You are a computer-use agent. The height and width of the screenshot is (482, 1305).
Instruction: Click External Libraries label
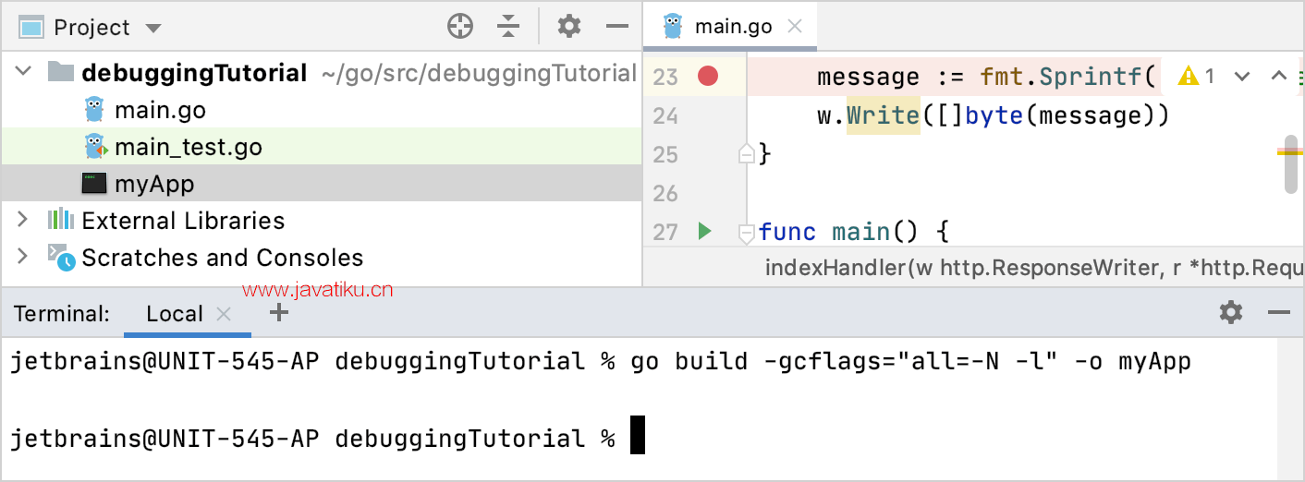click(183, 221)
